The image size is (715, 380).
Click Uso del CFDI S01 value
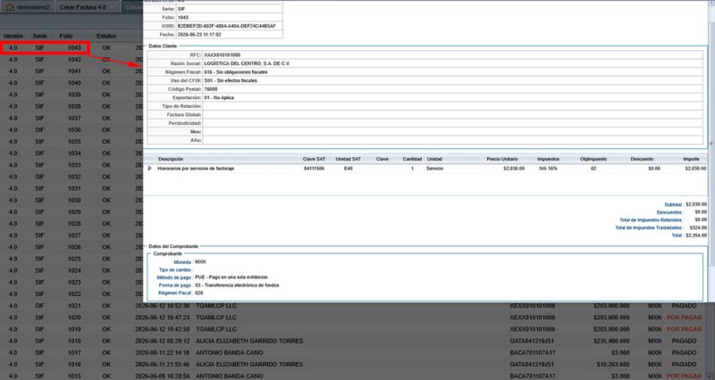pos(231,80)
